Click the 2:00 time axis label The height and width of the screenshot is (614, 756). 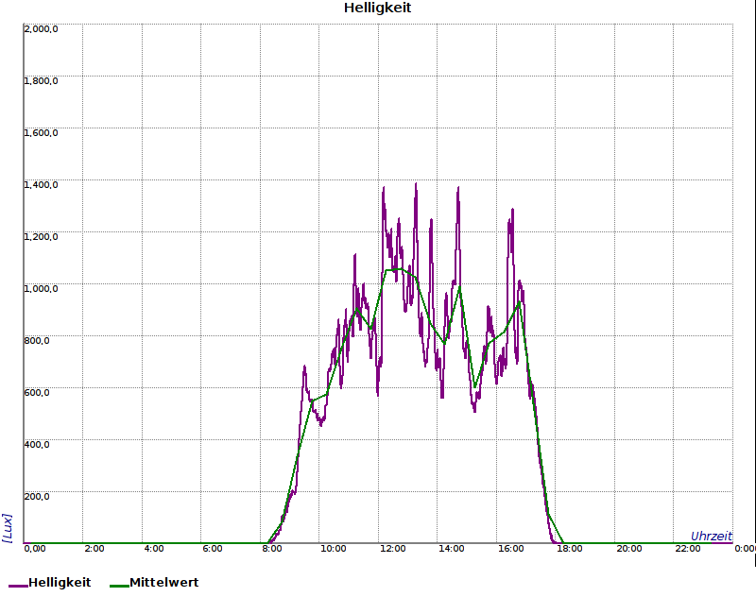[x=94, y=549]
